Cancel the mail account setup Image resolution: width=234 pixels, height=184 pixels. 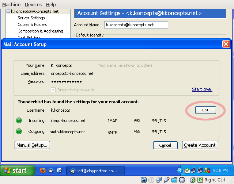(165, 145)
